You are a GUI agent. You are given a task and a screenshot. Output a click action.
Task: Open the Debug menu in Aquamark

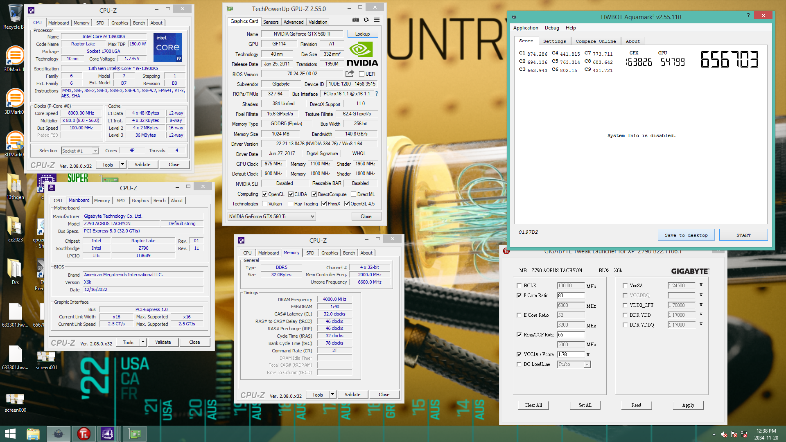point(551,28)
